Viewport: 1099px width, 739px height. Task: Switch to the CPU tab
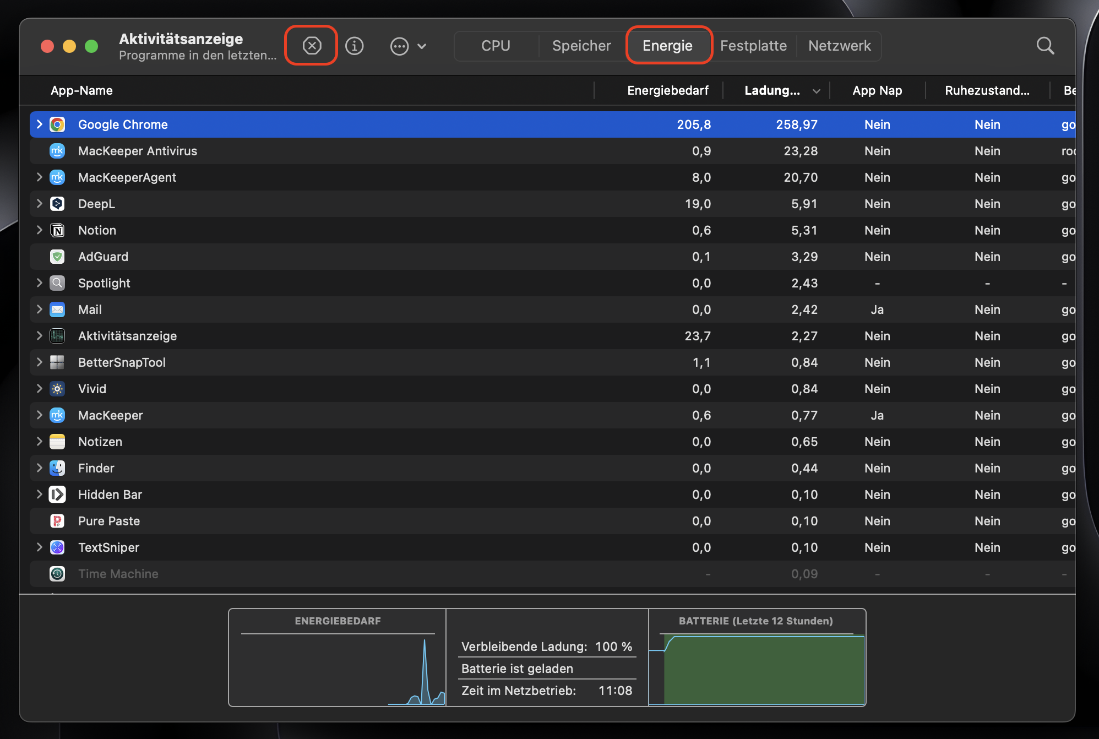tap(496, 46)
